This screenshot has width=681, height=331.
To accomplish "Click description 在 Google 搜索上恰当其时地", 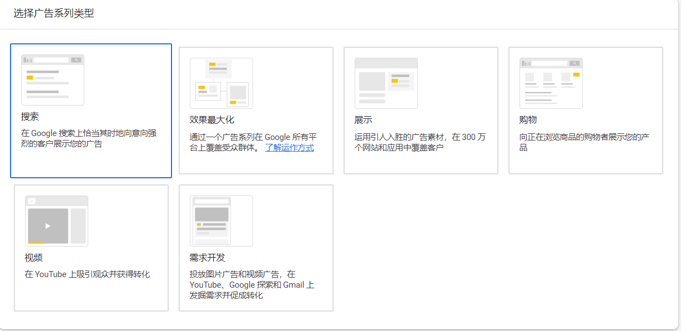I will tap(89, 139).
